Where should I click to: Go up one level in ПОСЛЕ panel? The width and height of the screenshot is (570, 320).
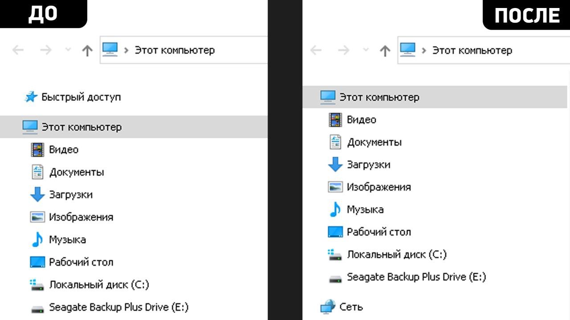coord(385,51)
